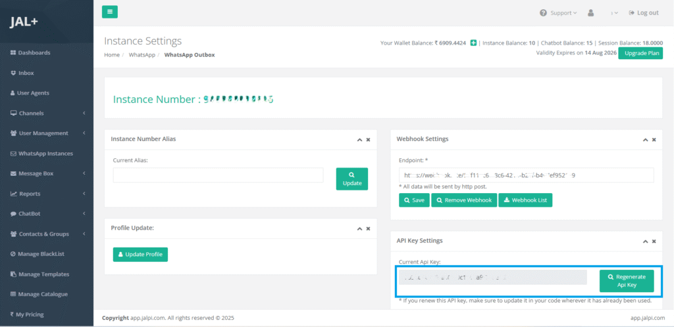The width and height of the screenshot is (674, 327).
Task: Click the Home breadcrumb link
Action: [111, 54]
